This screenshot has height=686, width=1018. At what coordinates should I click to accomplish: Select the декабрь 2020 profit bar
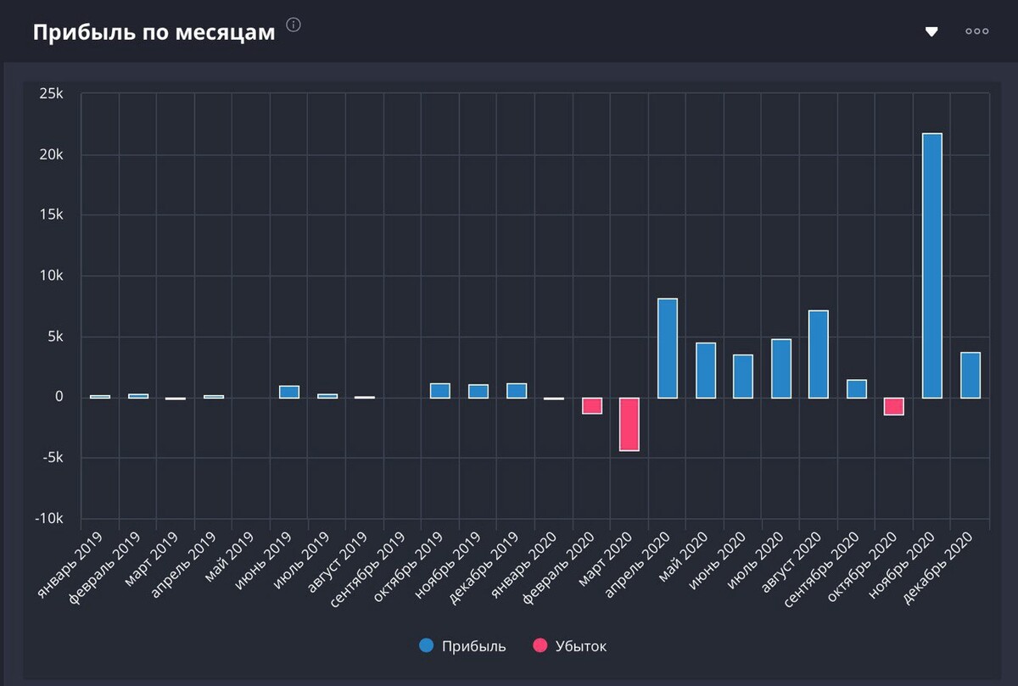tap(970, 375)
